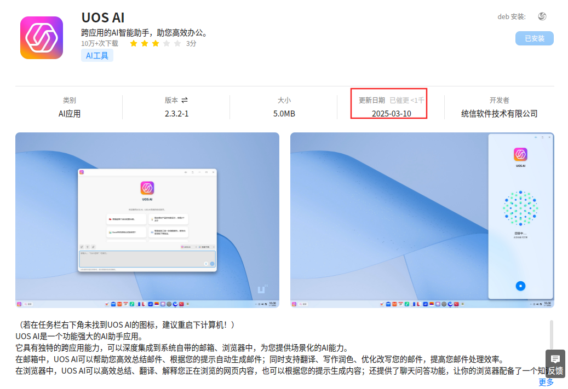Click the last gray rating star
Screen dimensions: 568x389
(x=177, y=43)
